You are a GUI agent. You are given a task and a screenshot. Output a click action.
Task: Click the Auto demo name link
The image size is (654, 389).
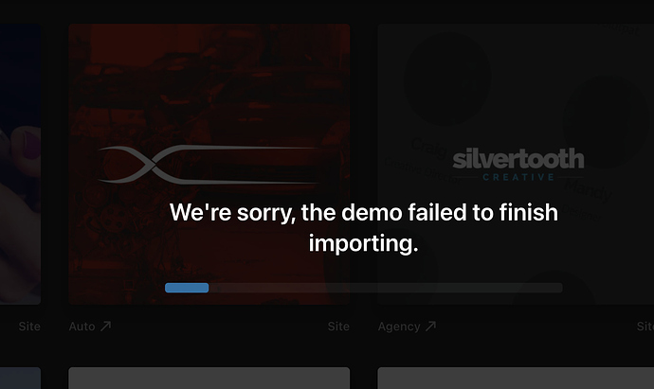tap(82, 327)
